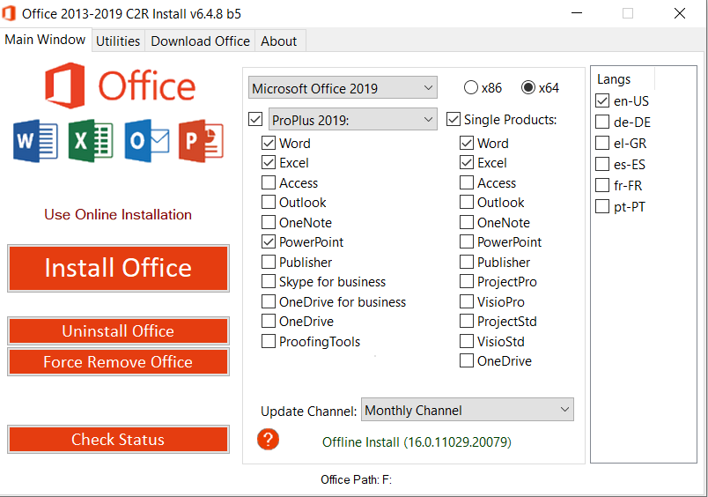Enable Publisher under Single Products
The image size is (708, 497).
click(467, 262)
